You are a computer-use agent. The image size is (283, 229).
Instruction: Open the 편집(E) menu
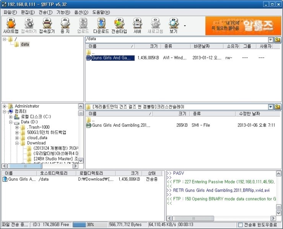pos(28,12)
